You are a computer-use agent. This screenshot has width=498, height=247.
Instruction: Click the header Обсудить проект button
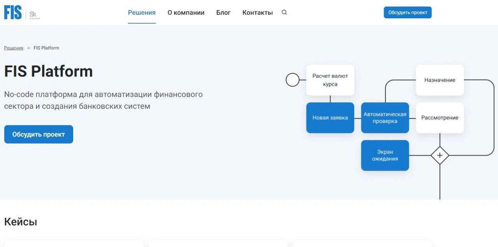point(408,12)
